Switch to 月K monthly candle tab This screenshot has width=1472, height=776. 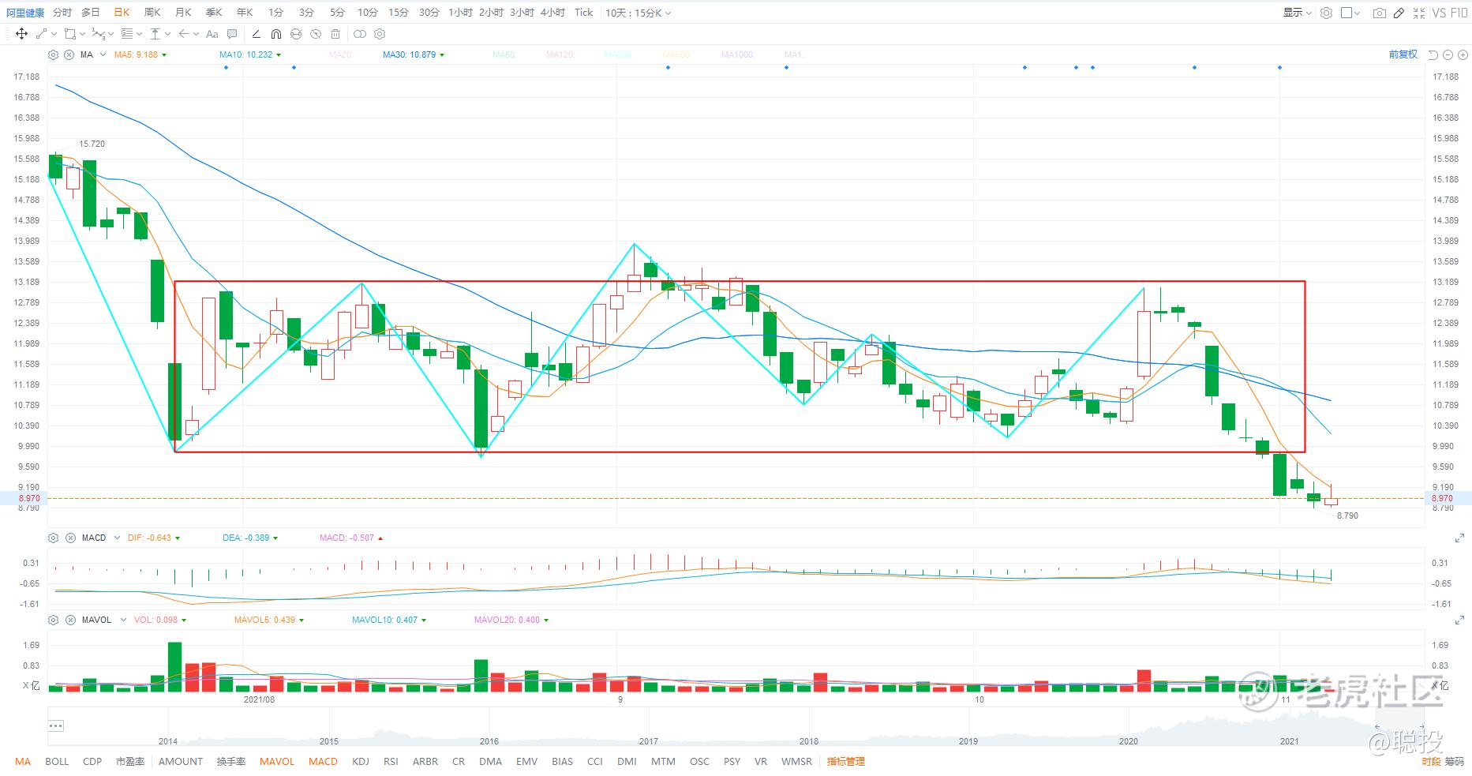pos(183,13)
